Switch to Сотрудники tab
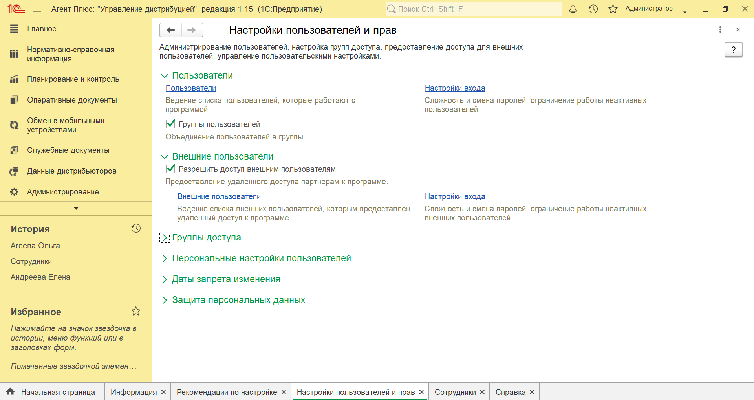754x400 pixels. tap(455, 392)
